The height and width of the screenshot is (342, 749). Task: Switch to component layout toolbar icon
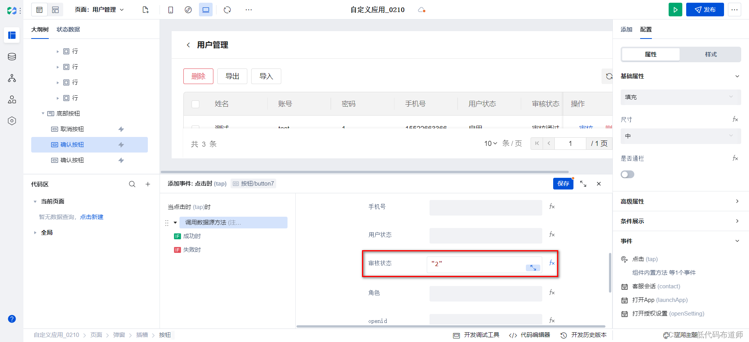click(x=55, y=10)
